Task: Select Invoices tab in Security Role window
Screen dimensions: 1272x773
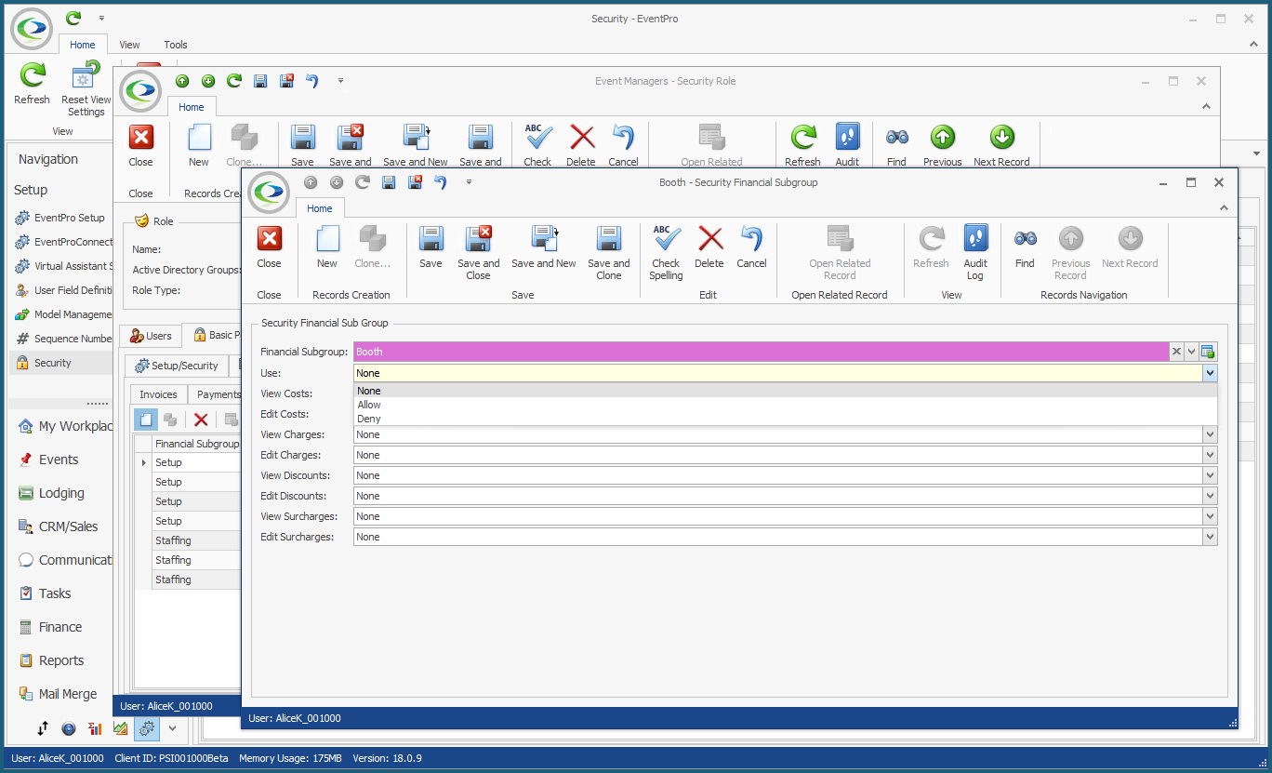Action: tap(158, 394)
